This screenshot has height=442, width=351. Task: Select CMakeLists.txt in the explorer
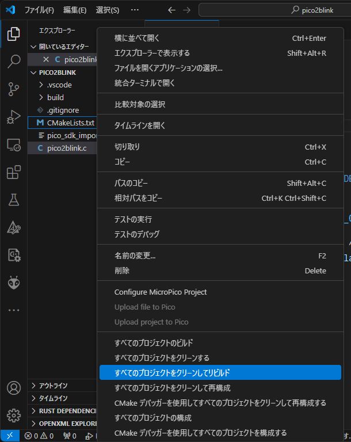[x=62, y=123]
